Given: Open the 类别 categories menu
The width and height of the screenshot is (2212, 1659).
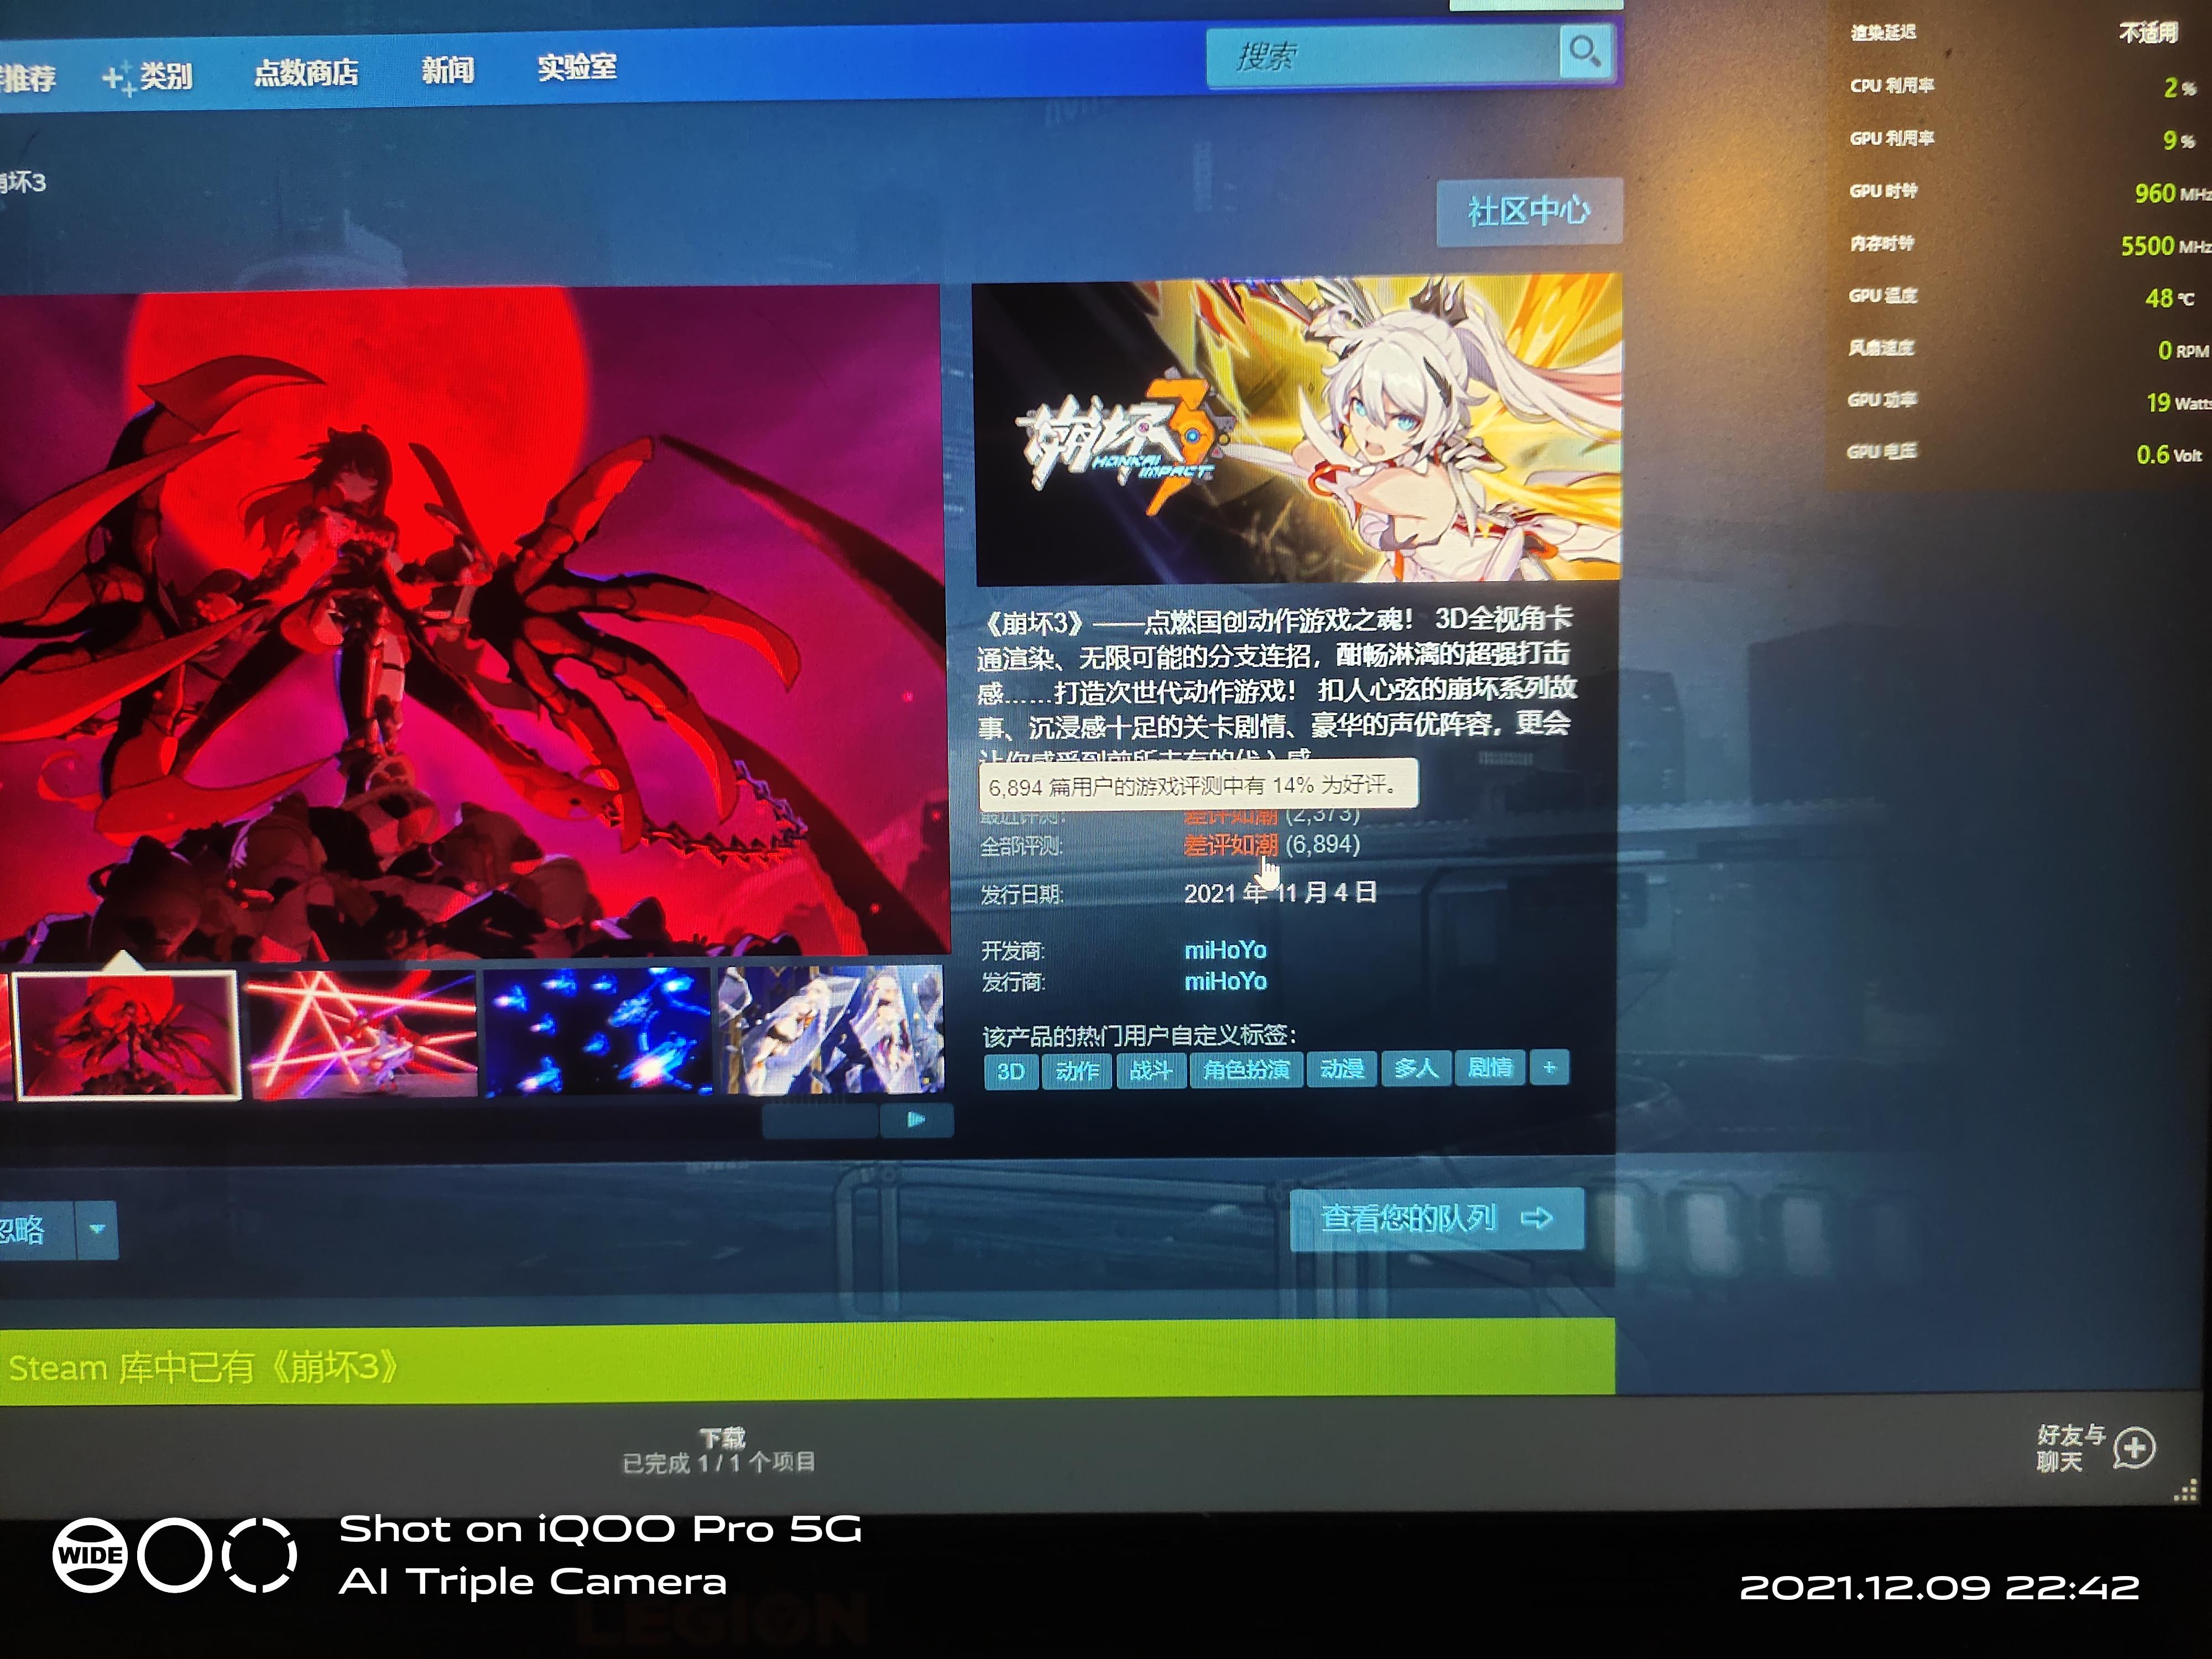Looking at the screenshot, I should pos(147,76).
